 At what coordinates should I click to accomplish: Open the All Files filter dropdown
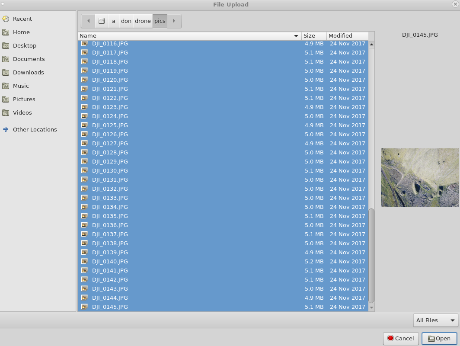pos(435,320)
